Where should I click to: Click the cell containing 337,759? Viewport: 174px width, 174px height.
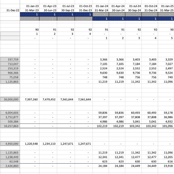point(10,59)
